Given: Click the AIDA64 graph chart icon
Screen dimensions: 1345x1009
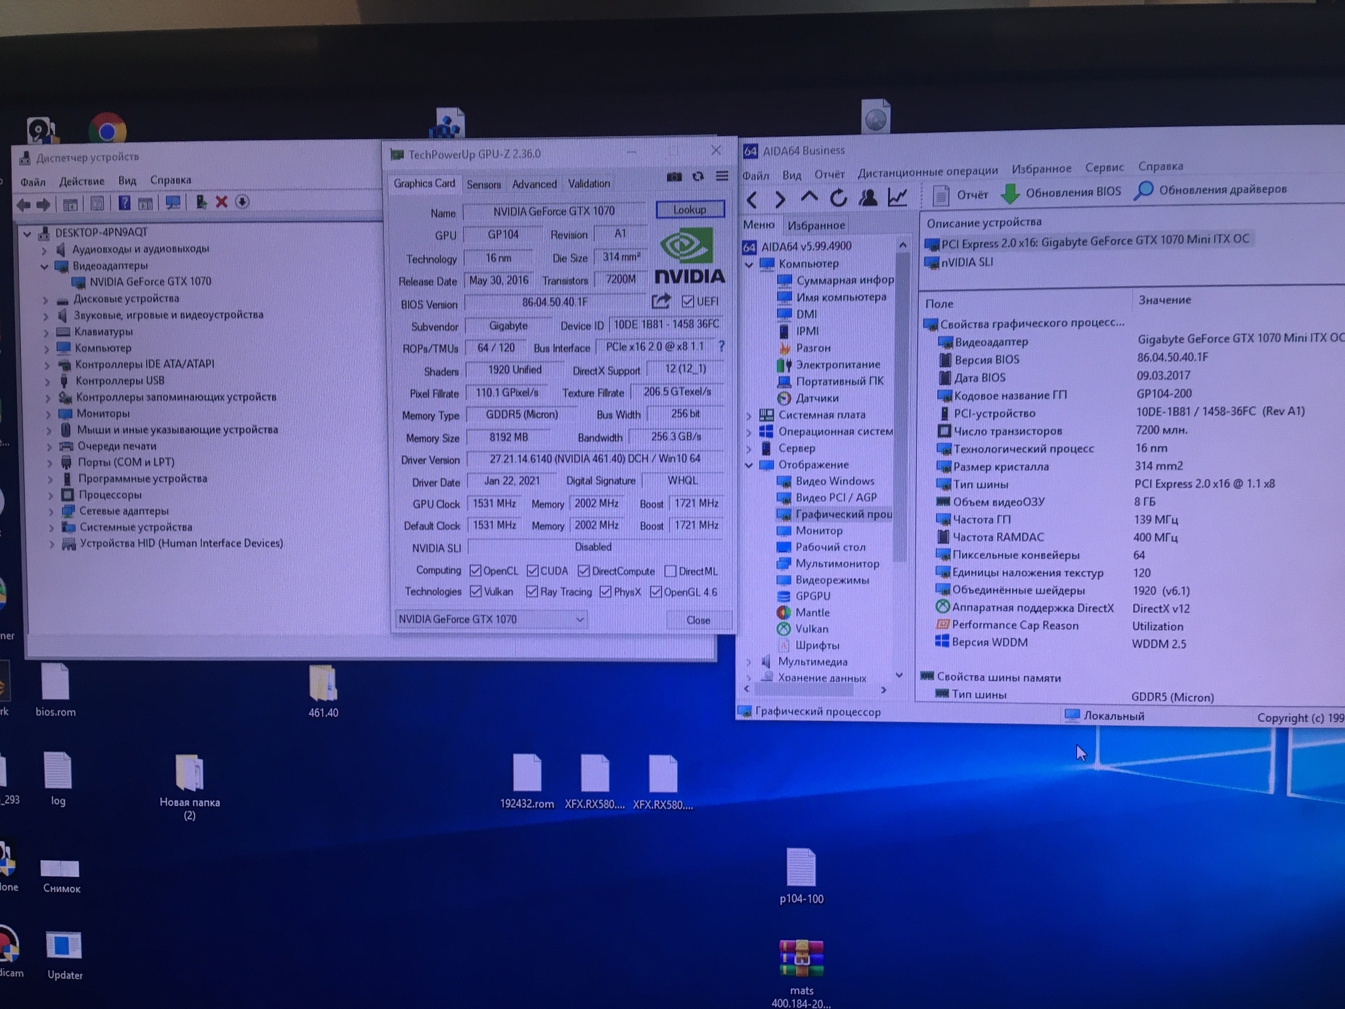Looking at the screenshot, I should tap(897, 196).
